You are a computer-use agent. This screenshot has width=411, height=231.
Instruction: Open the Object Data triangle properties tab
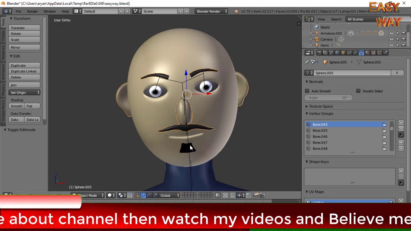(x=361, y=53)
